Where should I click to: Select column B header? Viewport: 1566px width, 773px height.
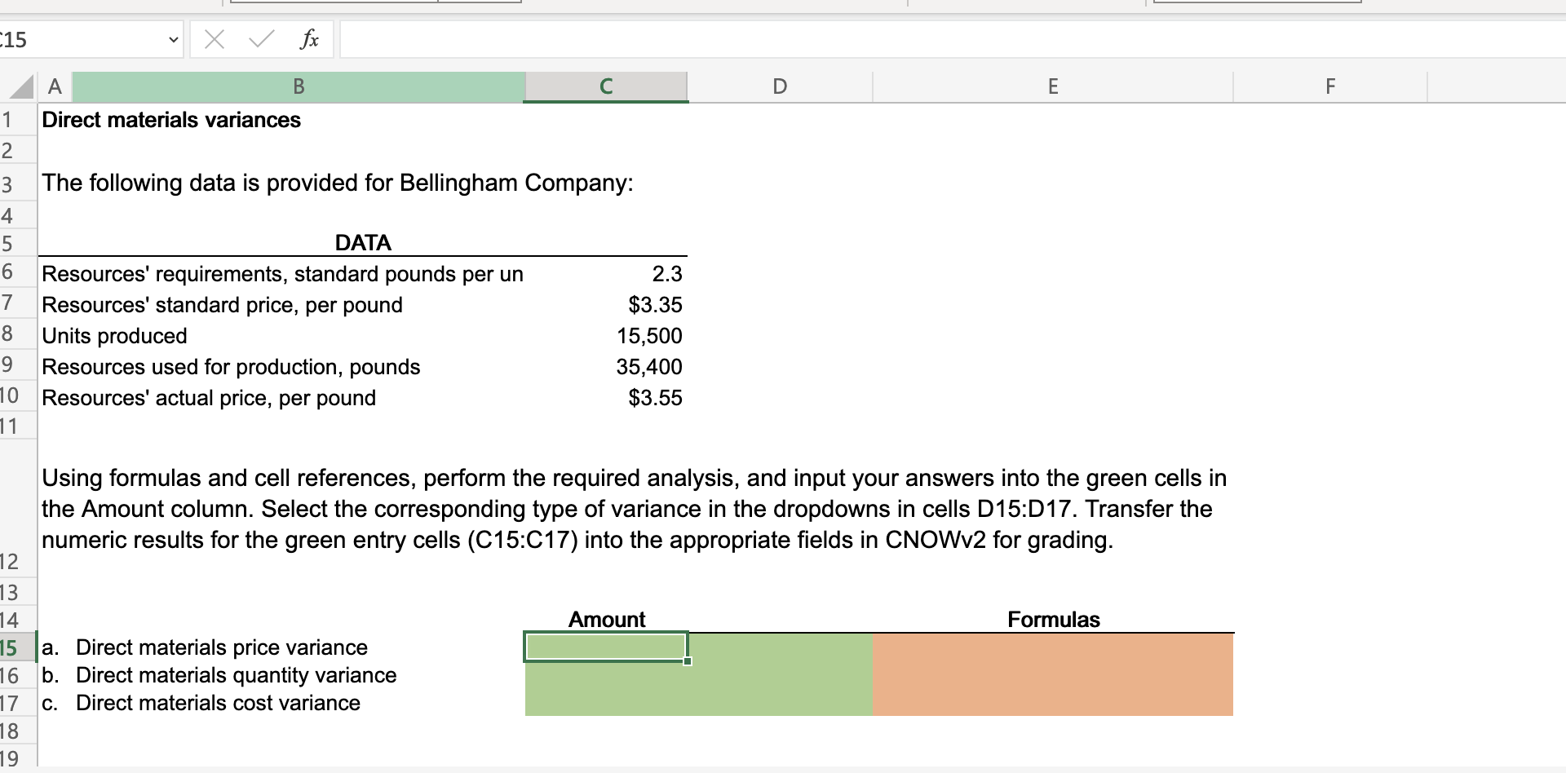click(299, 86)
